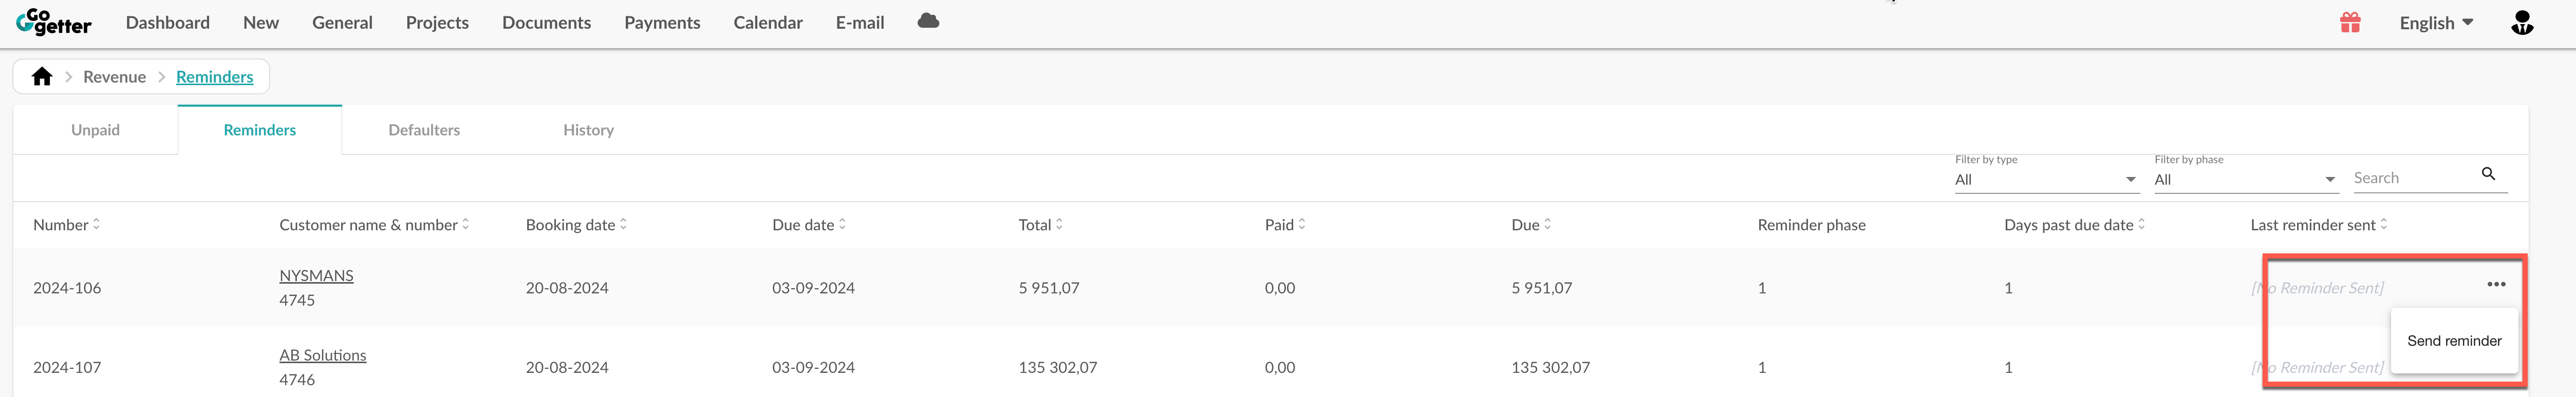The image size is (2576, 397).
Task: Click the GoGetter logo
Action: coord(54,22)
